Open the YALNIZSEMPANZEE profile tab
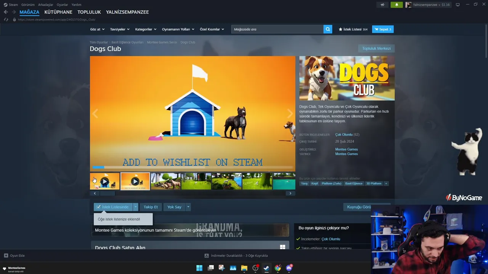Image resolution: width=488 pixels, height=274 pixels. [127, 12]
